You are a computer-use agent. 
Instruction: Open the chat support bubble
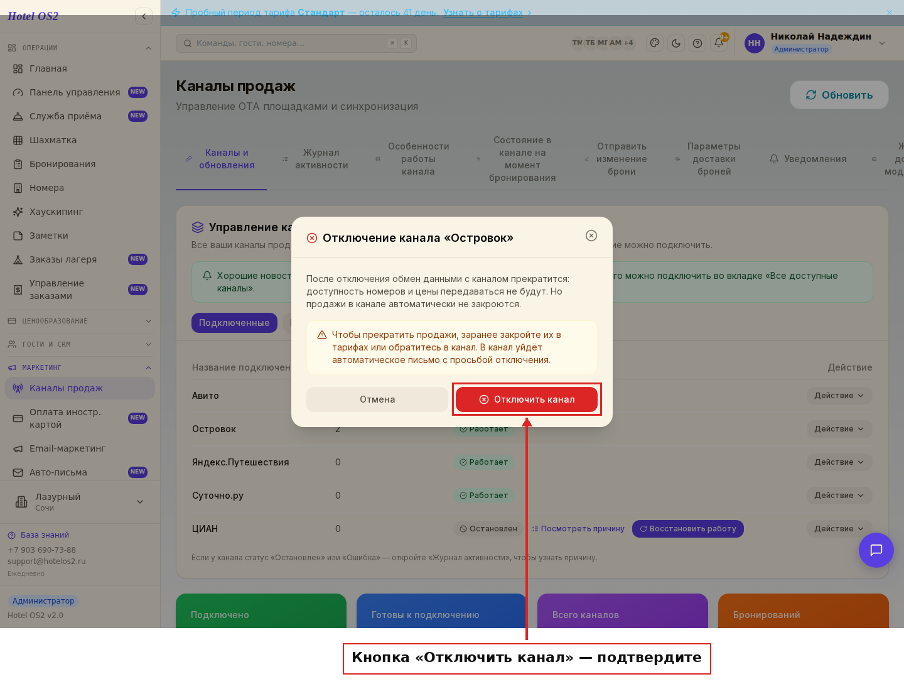(876, 550)
